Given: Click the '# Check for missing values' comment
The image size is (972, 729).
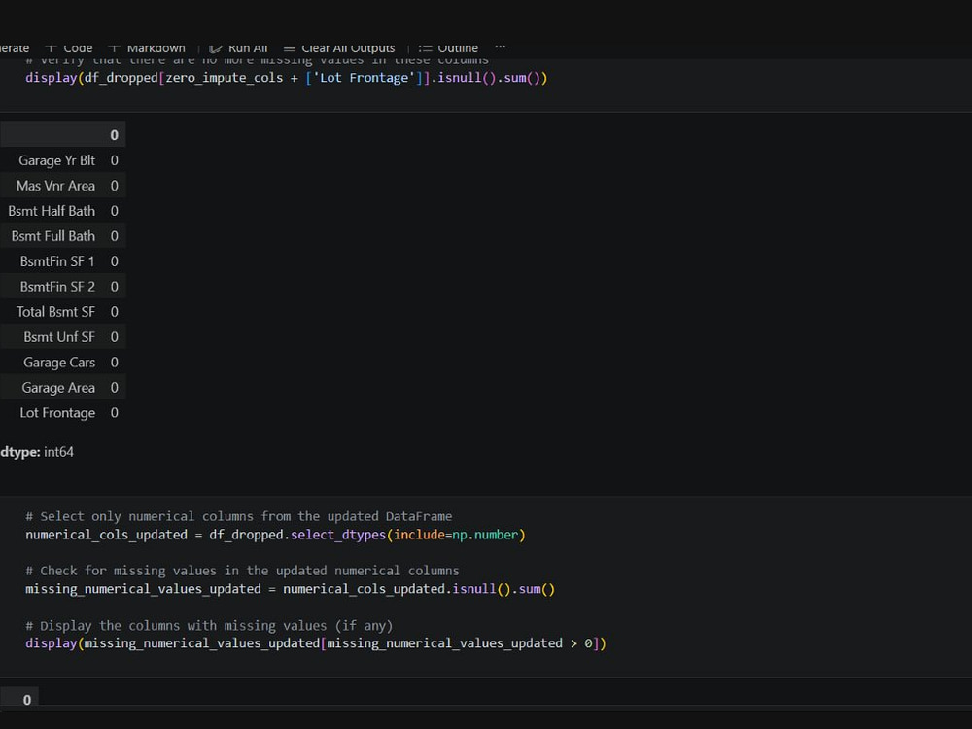Looking at the screenshot, I should (x=242, y=571).
